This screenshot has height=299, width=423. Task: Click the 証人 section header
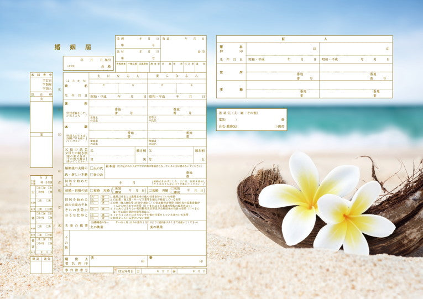pos(304,39)
